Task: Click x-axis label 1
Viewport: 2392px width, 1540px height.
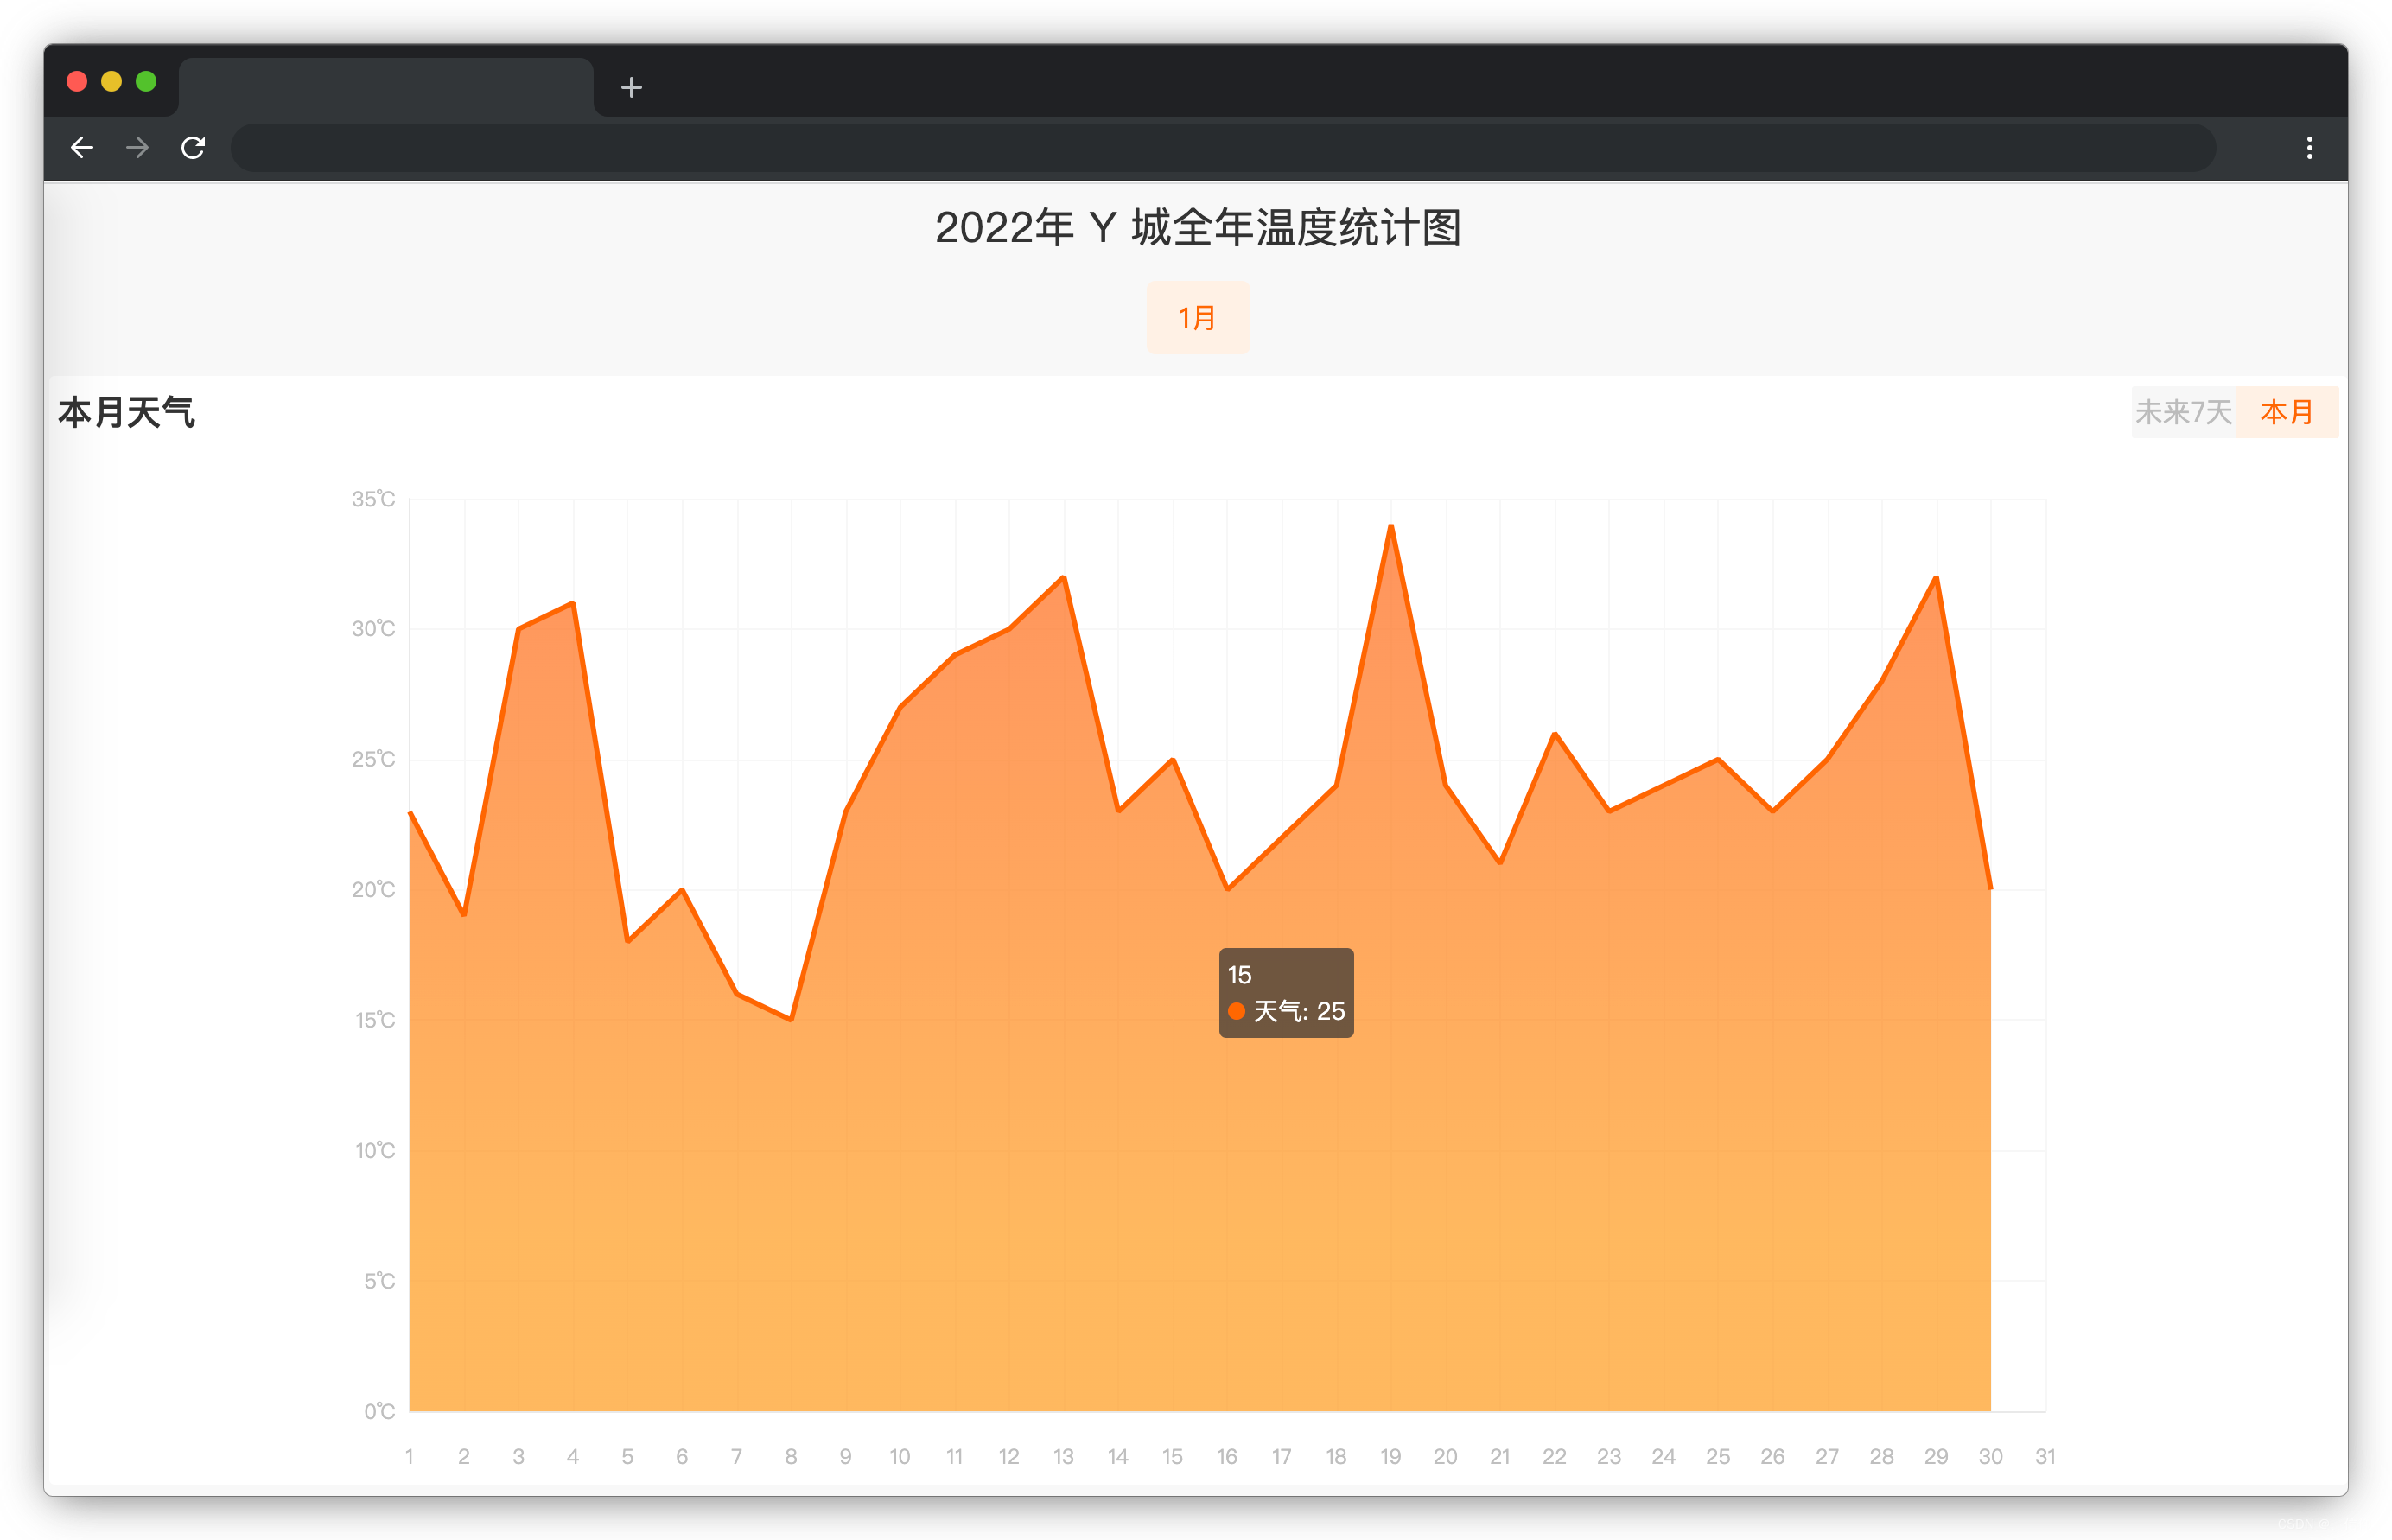Action: (409, 1457)
